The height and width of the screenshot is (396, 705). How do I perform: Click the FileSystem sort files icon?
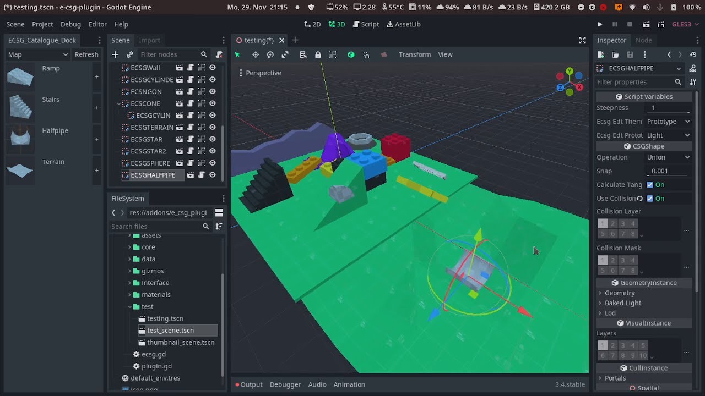(219, 226)
